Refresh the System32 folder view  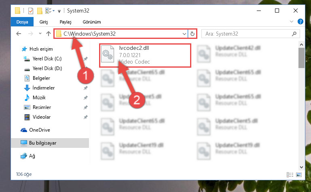pyautogui.click(x=193, y=34)
